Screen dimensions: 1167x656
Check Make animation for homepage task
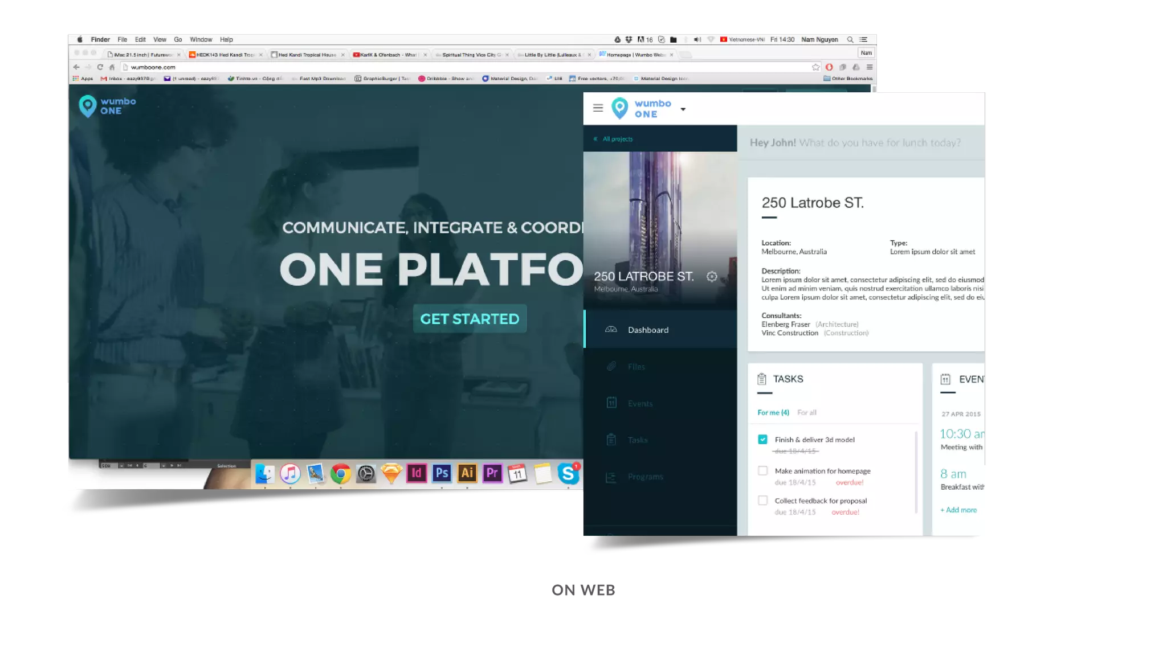coord(762,470)
